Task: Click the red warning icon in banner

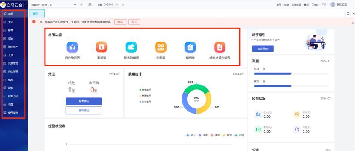Action: [34, 22]
